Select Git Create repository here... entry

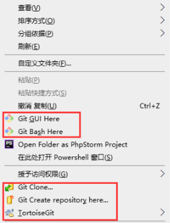tap(63, 200)
